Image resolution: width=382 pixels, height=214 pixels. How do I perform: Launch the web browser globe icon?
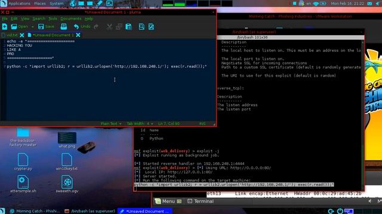point(73,4)
